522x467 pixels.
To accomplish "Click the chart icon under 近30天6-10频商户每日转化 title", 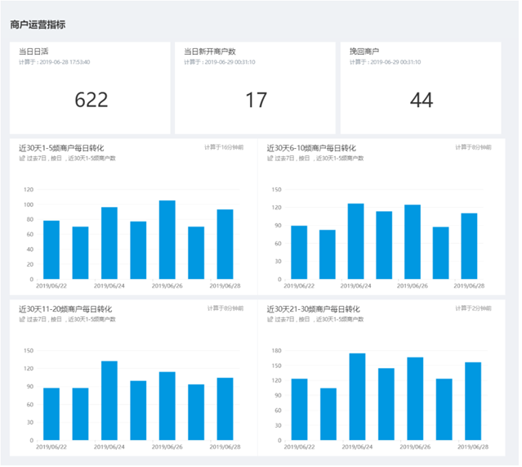I will [x=269, y=158].
